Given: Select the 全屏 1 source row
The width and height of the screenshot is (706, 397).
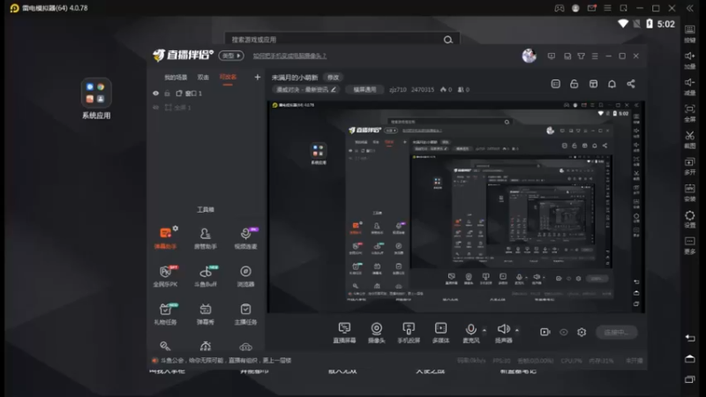Looking at the screenshot, I should [206, 108].
